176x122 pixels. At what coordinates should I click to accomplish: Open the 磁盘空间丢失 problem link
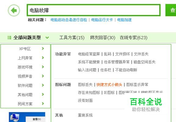point(145,62)
